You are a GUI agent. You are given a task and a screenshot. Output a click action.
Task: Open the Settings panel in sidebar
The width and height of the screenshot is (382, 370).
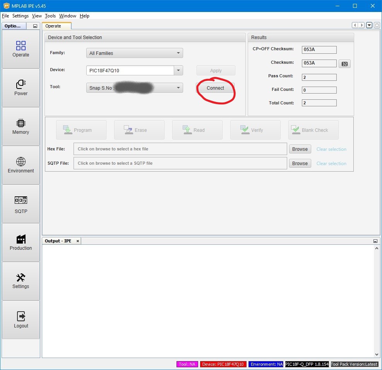(21, 281)
